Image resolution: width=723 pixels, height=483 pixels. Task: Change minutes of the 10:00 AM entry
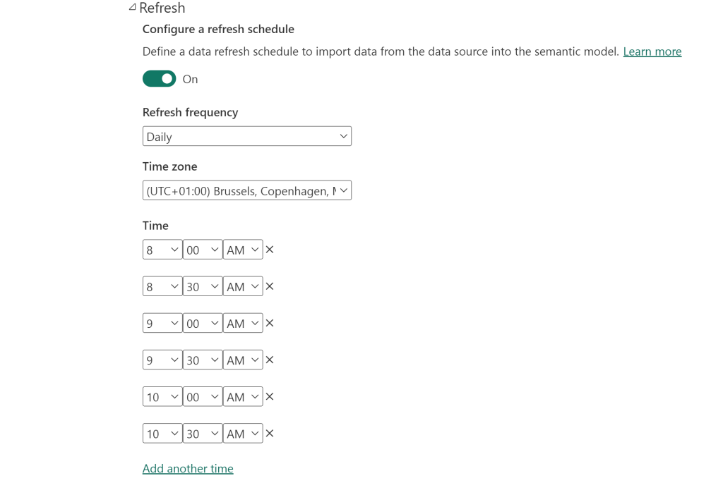[x=203, y=396]
